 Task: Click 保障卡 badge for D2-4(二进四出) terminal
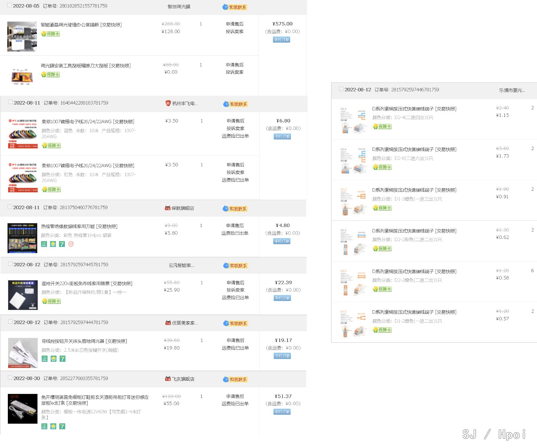click(382, 127)
